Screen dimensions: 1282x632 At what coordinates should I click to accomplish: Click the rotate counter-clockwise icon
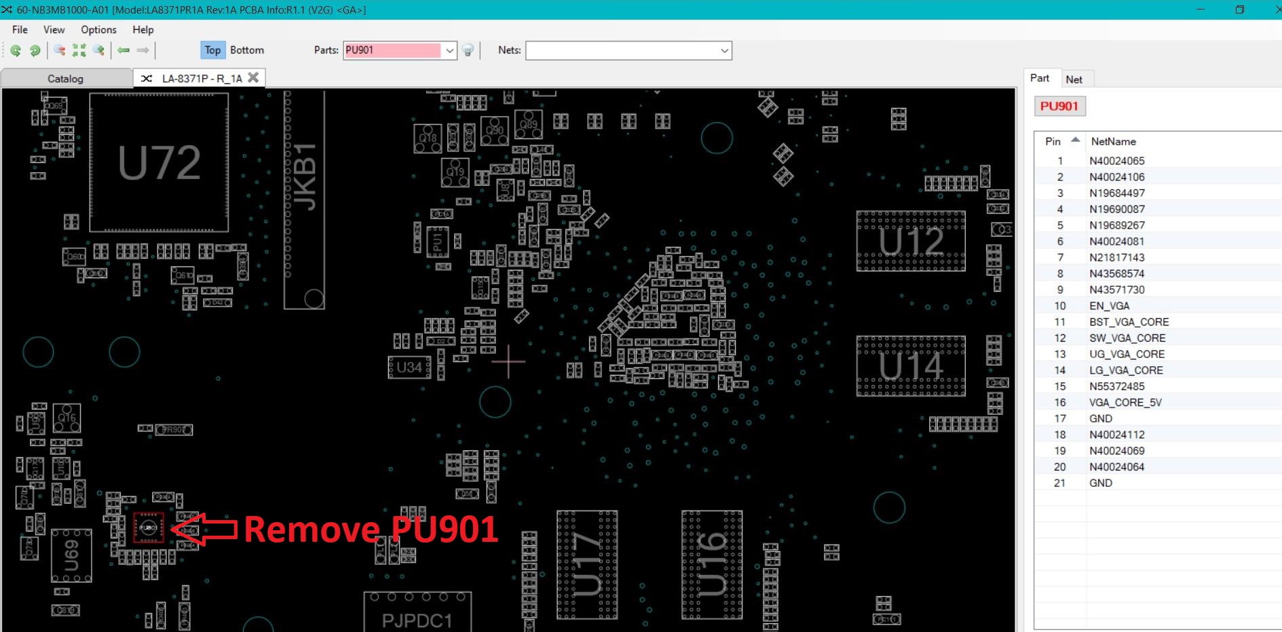pyautogui.click(x=15, y=50)
